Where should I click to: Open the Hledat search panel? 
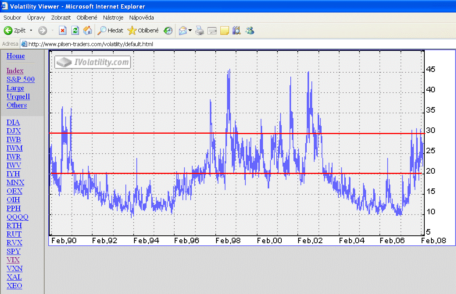111,30
